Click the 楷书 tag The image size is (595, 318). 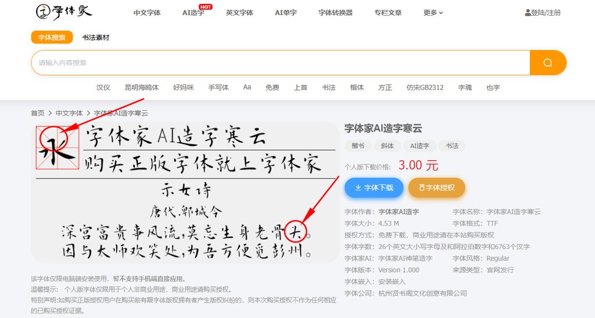[x=357, y=146]
